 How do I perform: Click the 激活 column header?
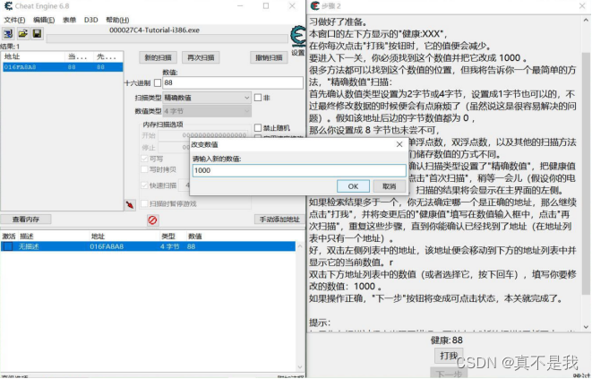9,237
